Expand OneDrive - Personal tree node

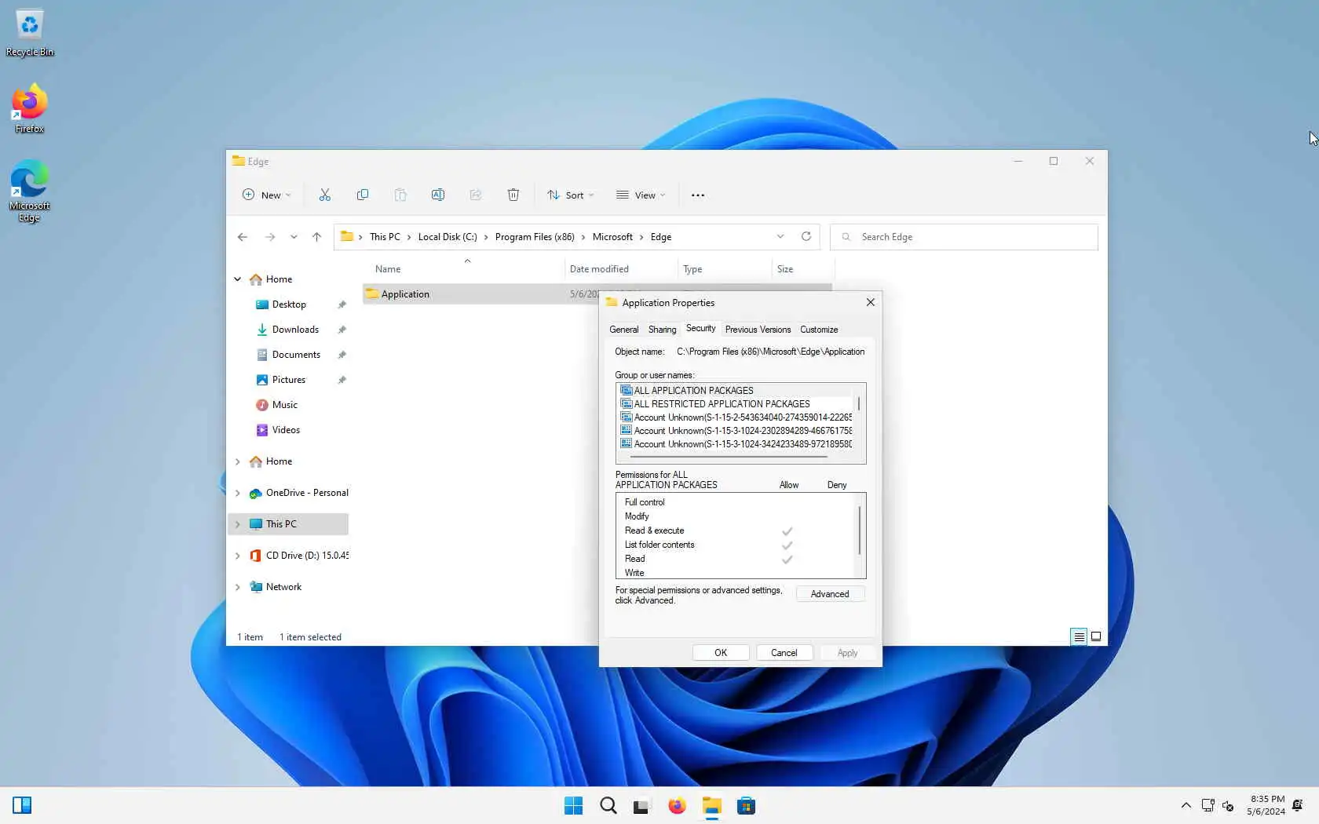point(238,493)
